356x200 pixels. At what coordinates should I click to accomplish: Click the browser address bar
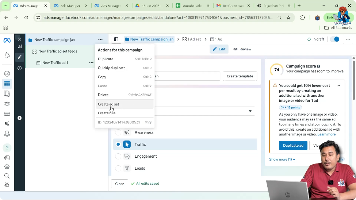158,18
